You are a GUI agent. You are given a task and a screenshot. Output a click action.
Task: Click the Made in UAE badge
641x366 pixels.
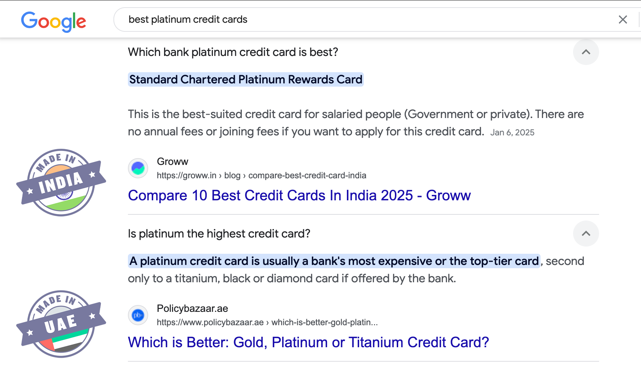[x=61, y=324]
